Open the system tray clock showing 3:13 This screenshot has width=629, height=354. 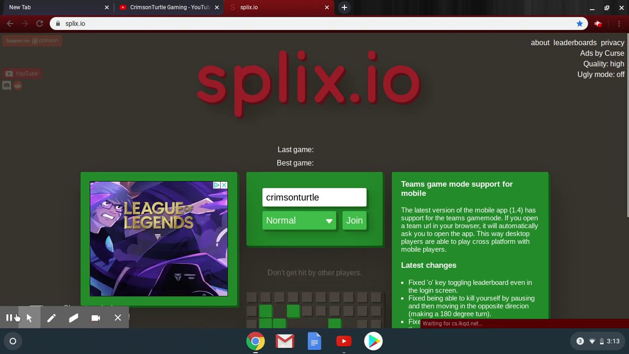tap(613, 341)
